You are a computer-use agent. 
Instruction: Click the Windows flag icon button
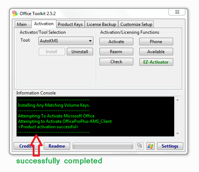[x=151, y=146]
